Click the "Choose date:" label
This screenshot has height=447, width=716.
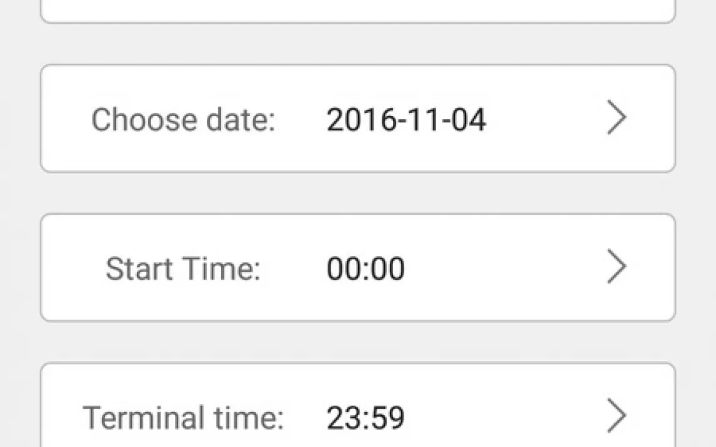pyautogui.click(x=183, y=119)
